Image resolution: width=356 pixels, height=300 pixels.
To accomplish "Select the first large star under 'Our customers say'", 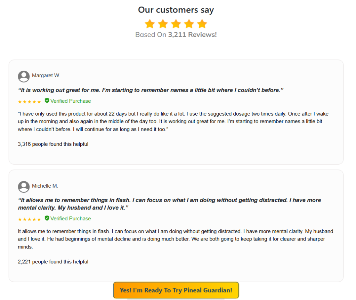I will tap(149, 24).
